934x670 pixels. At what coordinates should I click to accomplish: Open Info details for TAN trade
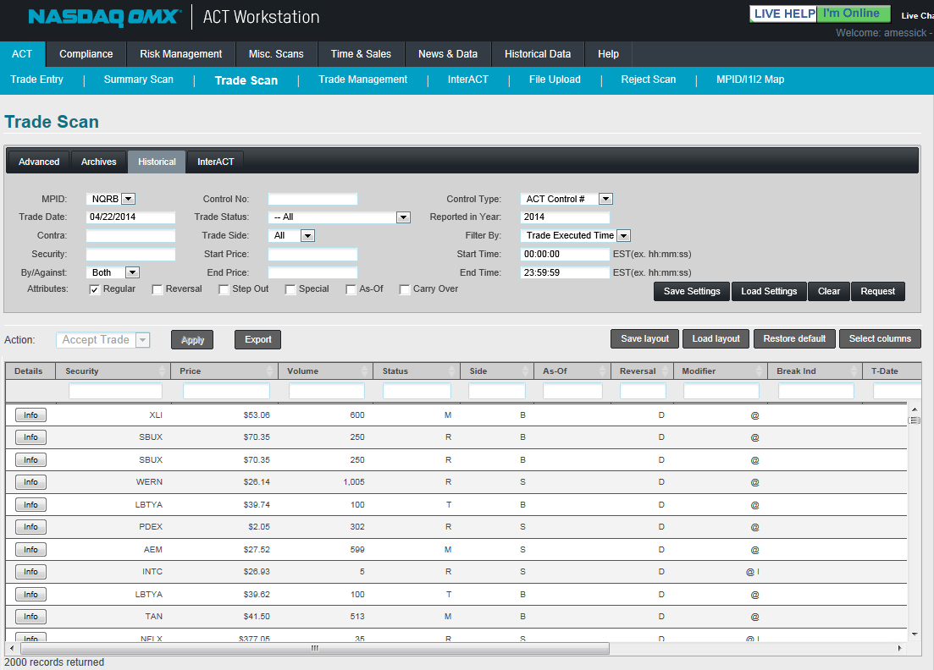tap(31, 617)
